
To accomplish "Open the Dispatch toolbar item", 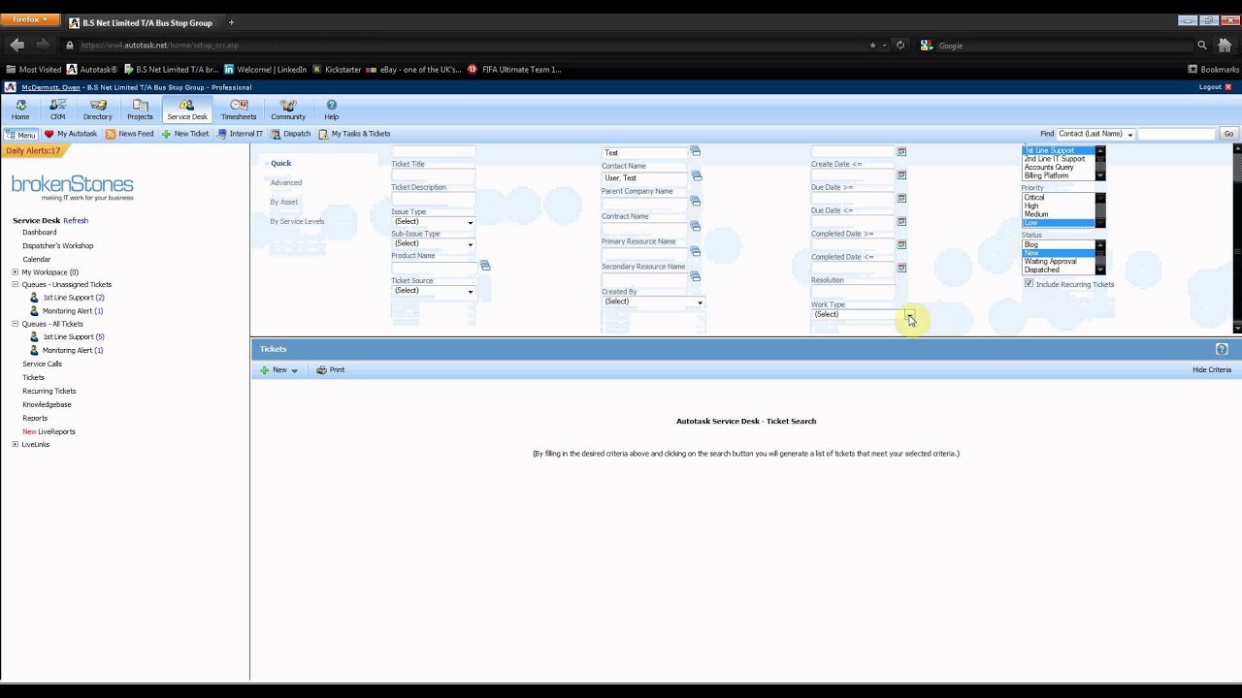I will [x=291, y=134].
